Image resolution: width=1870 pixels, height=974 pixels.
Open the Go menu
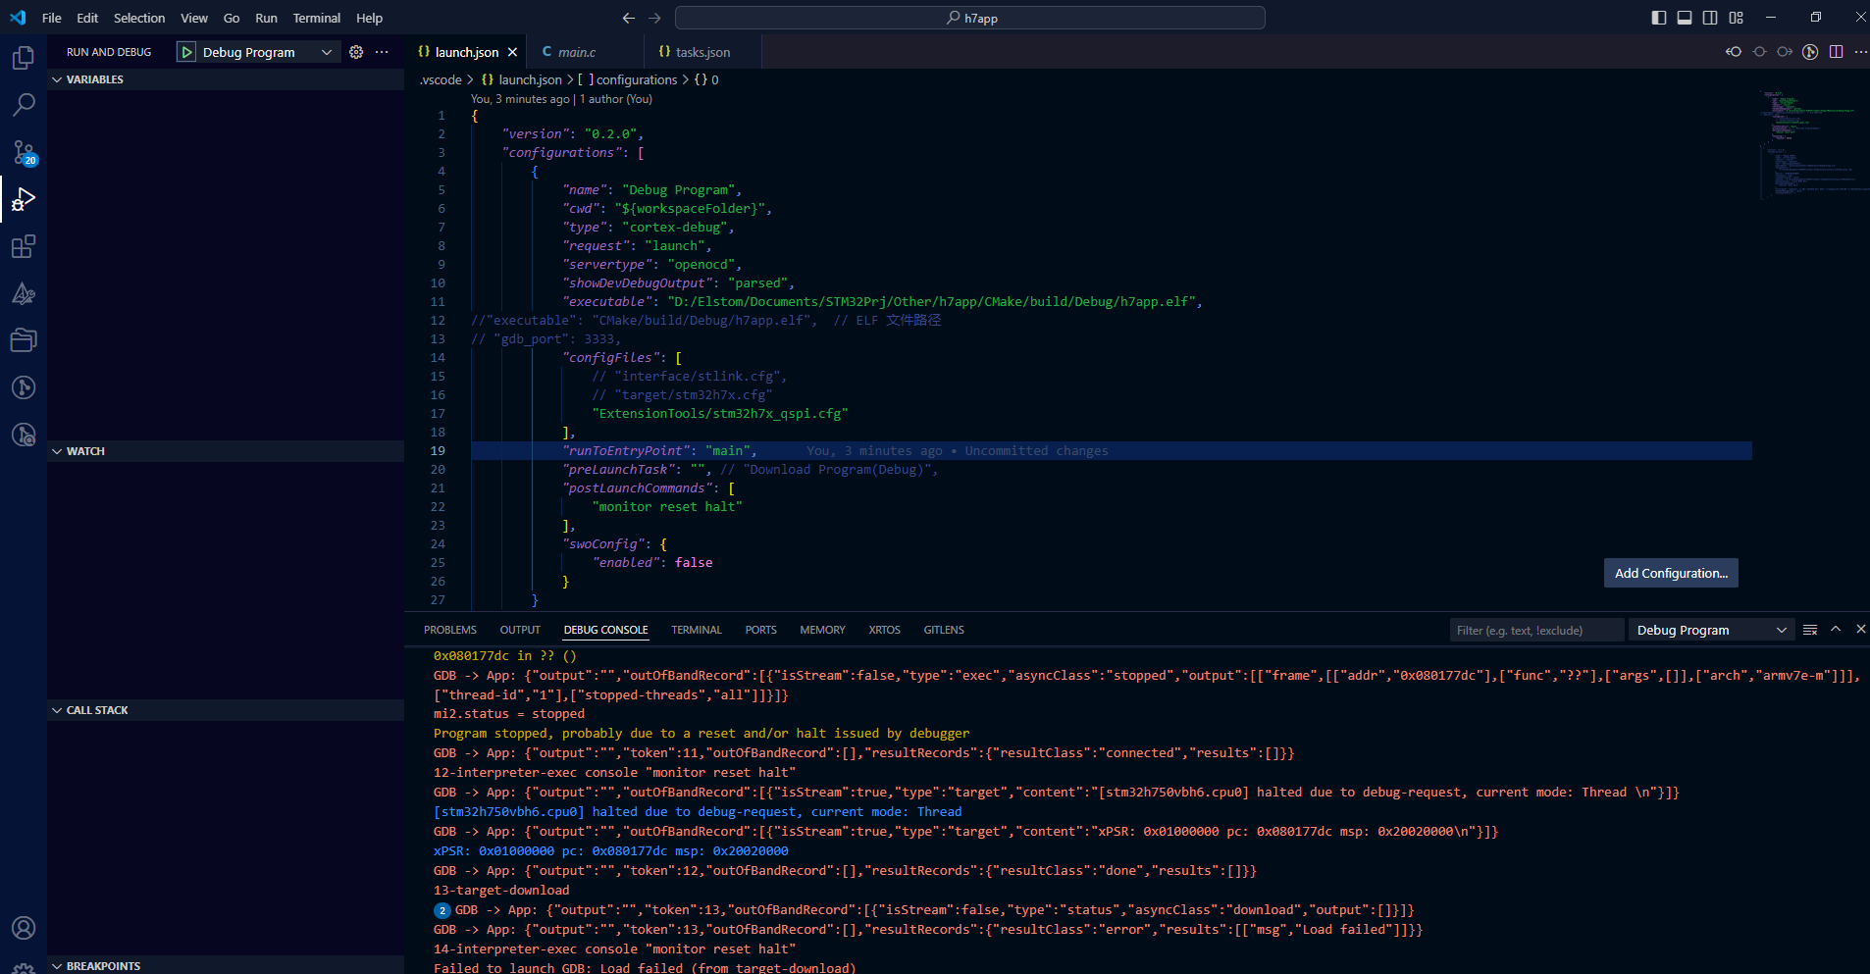[x=232, y=18]
